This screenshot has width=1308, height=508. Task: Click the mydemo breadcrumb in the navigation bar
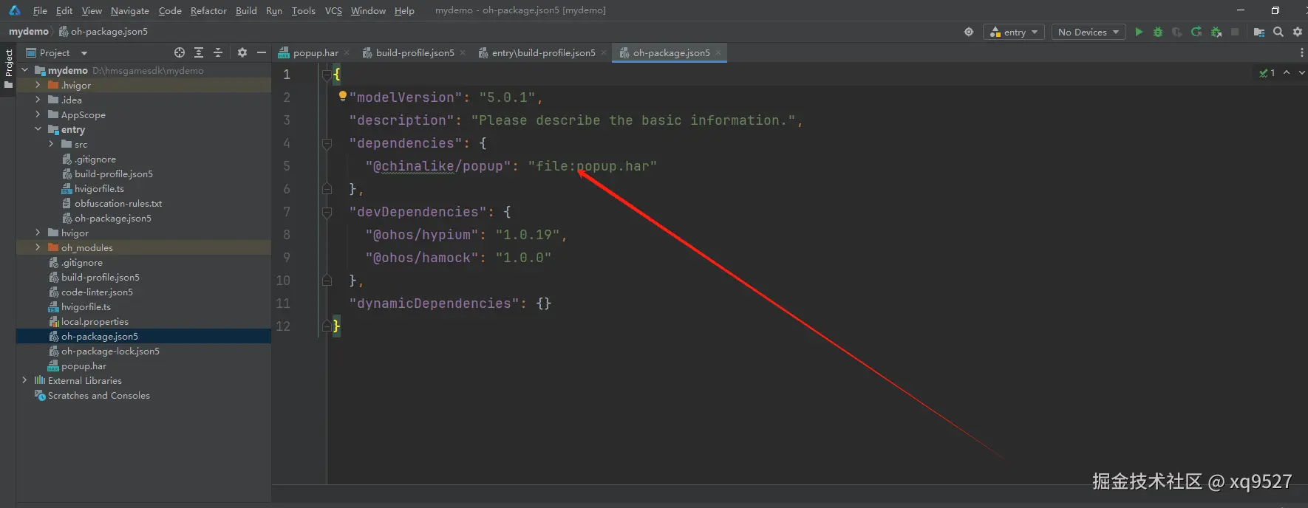(29, 31)
